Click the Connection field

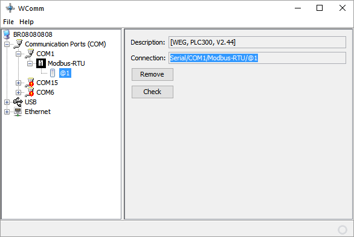tap(257, 58)
